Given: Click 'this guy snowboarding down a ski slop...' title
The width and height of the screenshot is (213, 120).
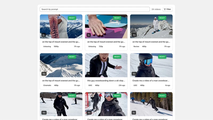Looking at the screenshot, I should (x=106, y=81).
